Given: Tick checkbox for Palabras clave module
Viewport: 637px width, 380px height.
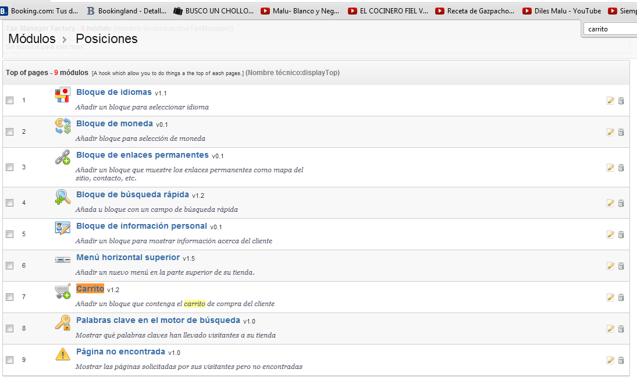Looking at the screenshot, I should 9,329.
